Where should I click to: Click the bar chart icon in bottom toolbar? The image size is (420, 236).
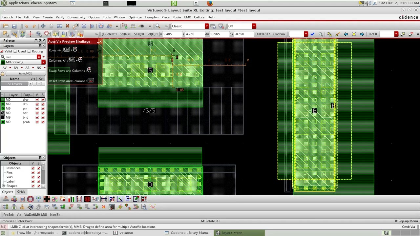pyautogui.click(x=71, y=199)
